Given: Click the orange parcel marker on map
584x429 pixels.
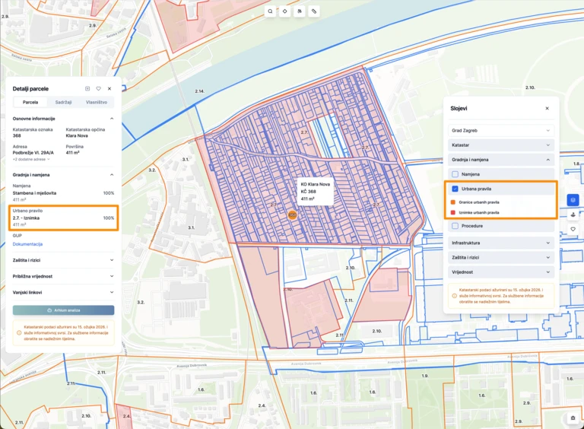Looking at the screenshot, I should [292, 215].
